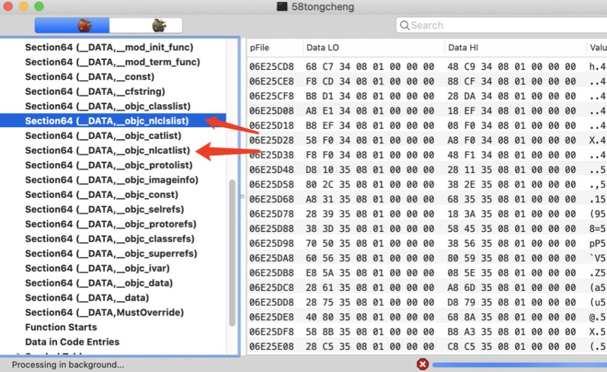
Task: Focus the Search input field
Action: click(x=502, y=25)
